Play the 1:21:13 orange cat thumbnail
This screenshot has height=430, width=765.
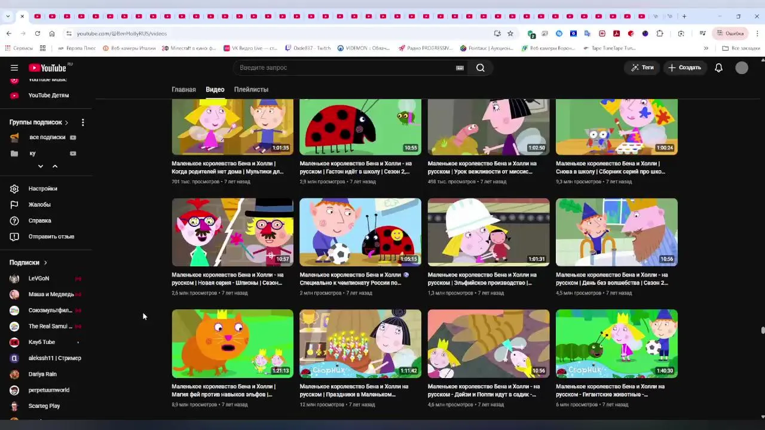pyautogui.click(x=232, y=343)
